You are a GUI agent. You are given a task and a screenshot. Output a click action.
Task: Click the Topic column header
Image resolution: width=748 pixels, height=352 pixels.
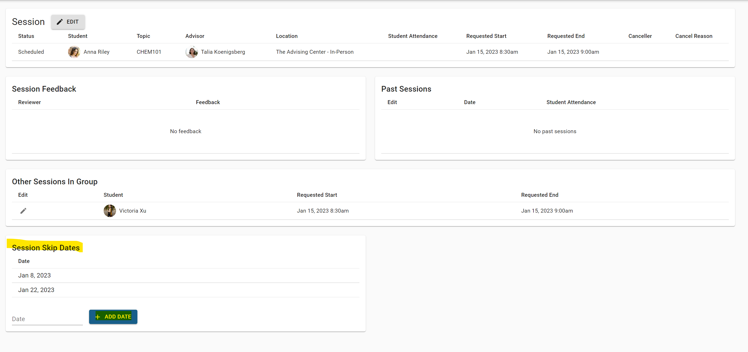click(x=143, y=36)
